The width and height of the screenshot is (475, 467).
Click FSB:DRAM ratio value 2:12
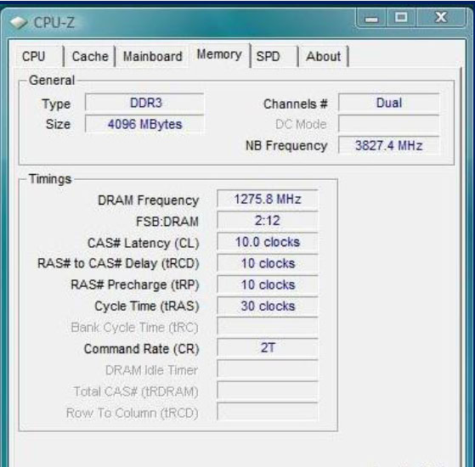click(268, 221)
